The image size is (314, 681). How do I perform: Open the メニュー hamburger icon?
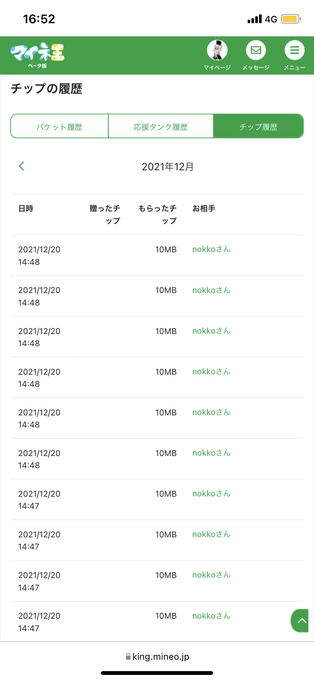[x=295, y=51]
